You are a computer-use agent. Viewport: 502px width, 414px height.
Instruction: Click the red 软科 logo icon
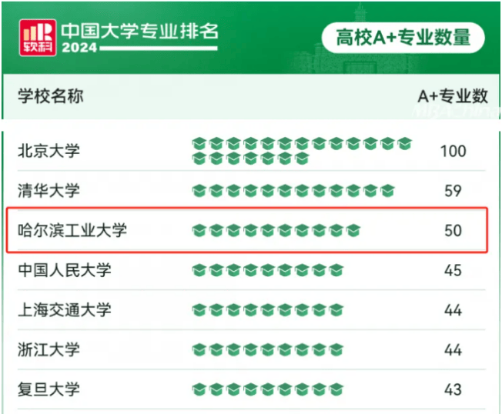(38, 38)
